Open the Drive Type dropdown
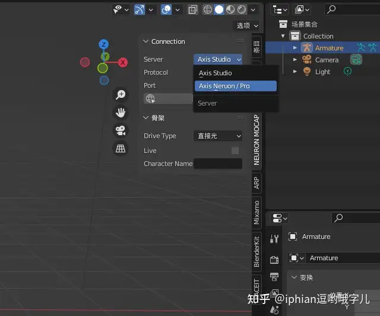The width and height of the screenshot is (380, 316). tap(218, 136)
